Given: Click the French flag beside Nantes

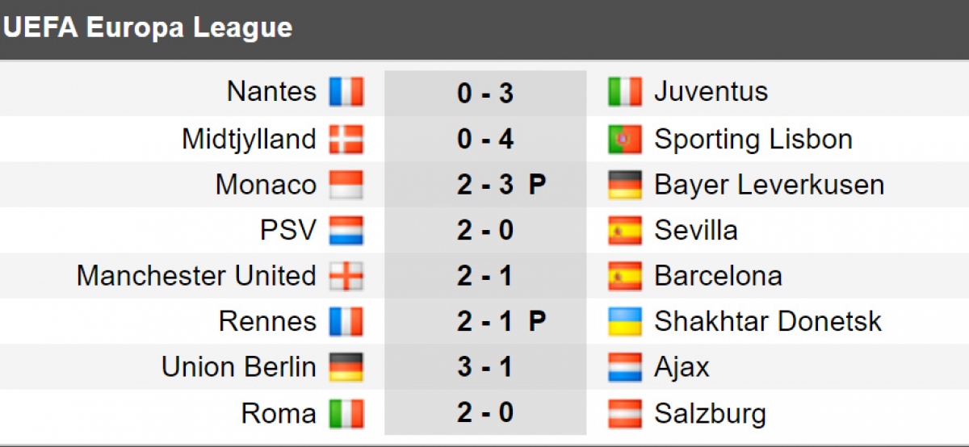Looking at the screenshot, I should 346,92.
